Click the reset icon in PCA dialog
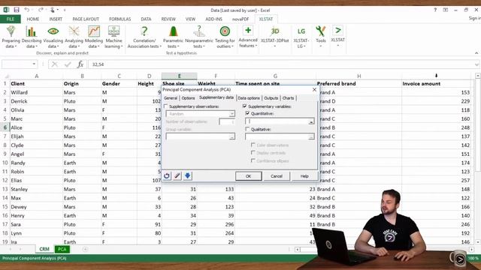 pos(167,175)
